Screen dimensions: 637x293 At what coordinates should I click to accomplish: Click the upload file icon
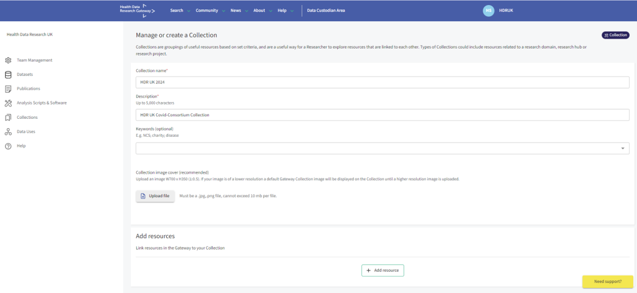tap(143, 196)
